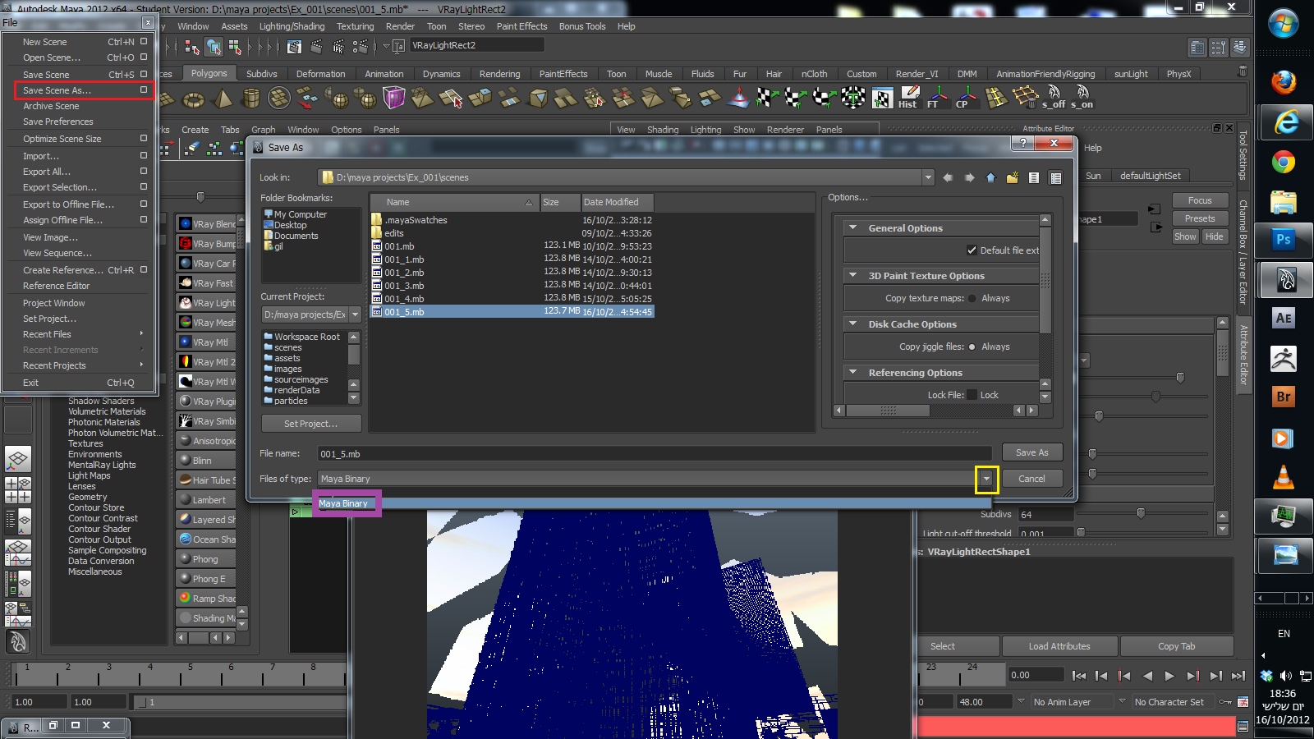Click the back arrow in Save As dialog
1314x739 pixels.
pos(948,178)
